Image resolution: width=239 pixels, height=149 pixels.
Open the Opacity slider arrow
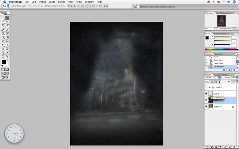coord(237,78)
